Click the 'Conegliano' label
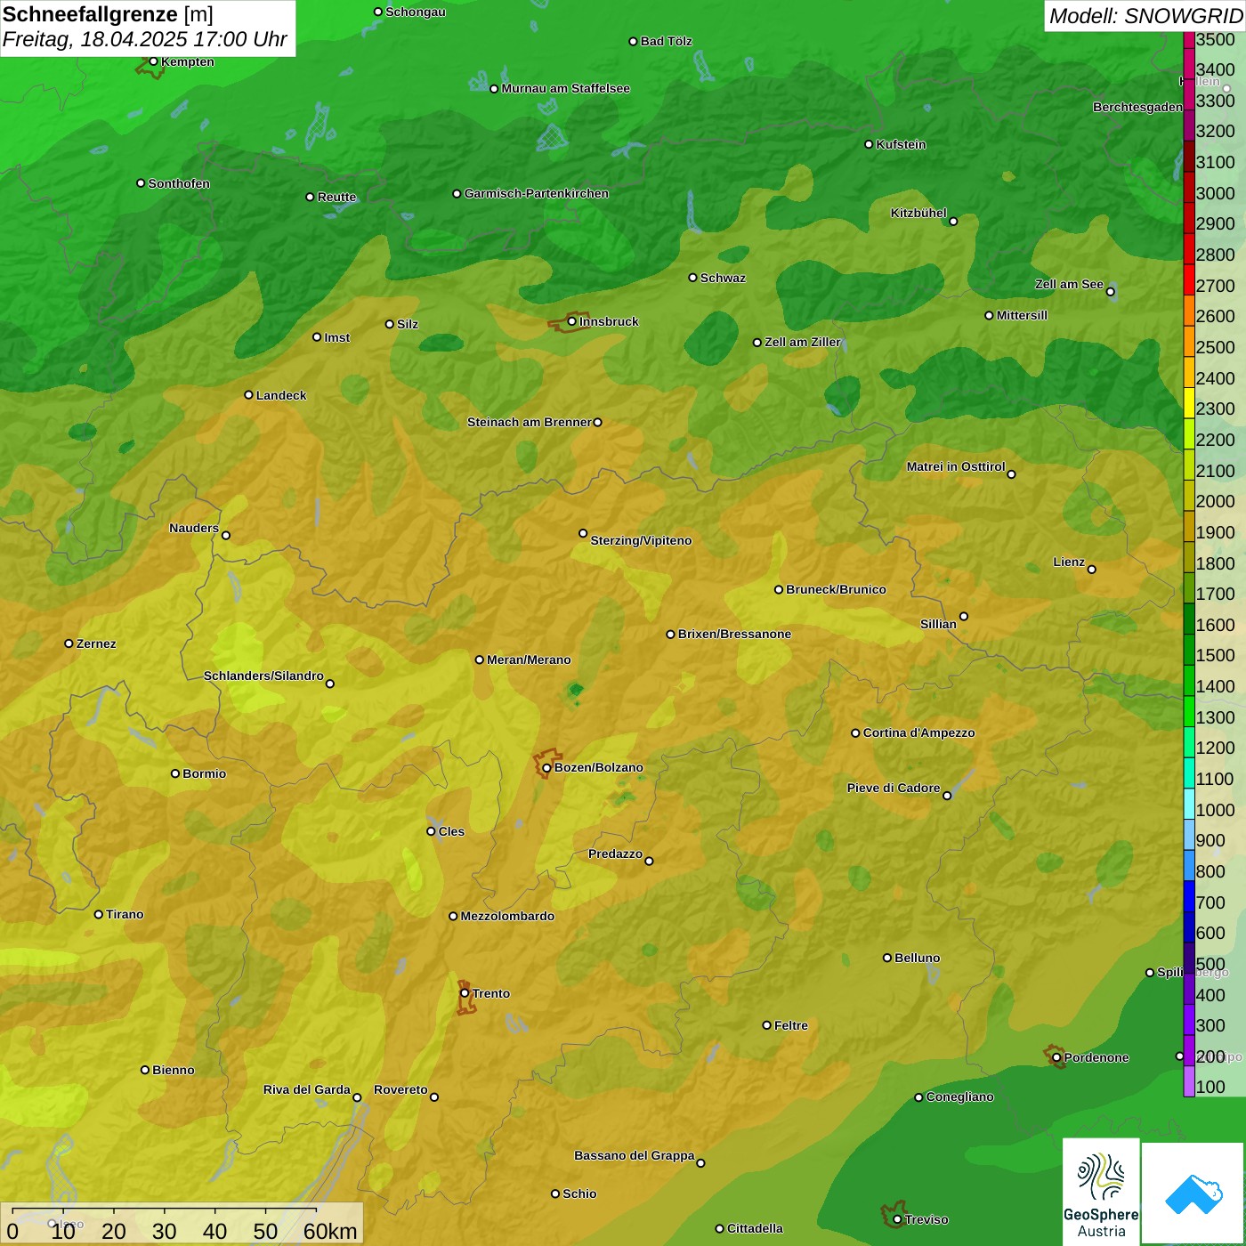The height and width of the screenshot is (1246, 1246). pyautogui.click(x=959, y=1096)
